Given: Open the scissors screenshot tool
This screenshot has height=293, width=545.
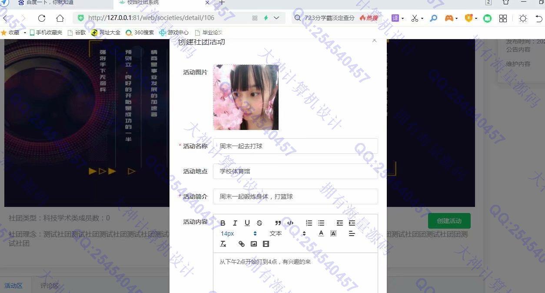Looking at the screenshot, I should tap(415, 18).
